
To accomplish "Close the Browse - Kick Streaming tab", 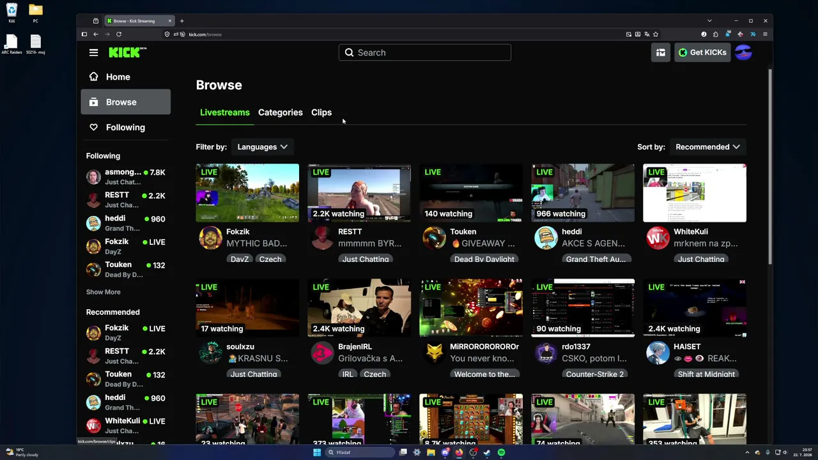I will pyautogui.click(x=169, y=21).
